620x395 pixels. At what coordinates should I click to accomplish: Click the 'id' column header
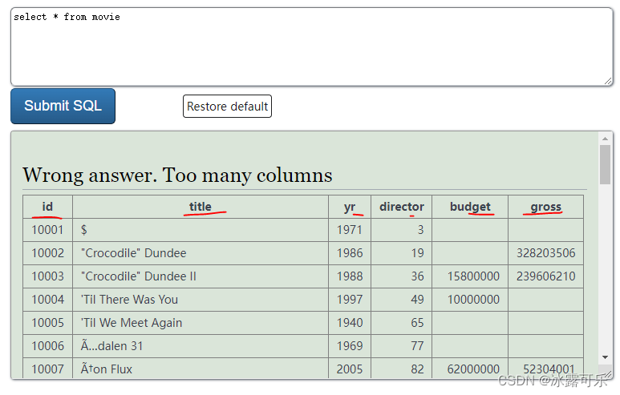point(47,207)
